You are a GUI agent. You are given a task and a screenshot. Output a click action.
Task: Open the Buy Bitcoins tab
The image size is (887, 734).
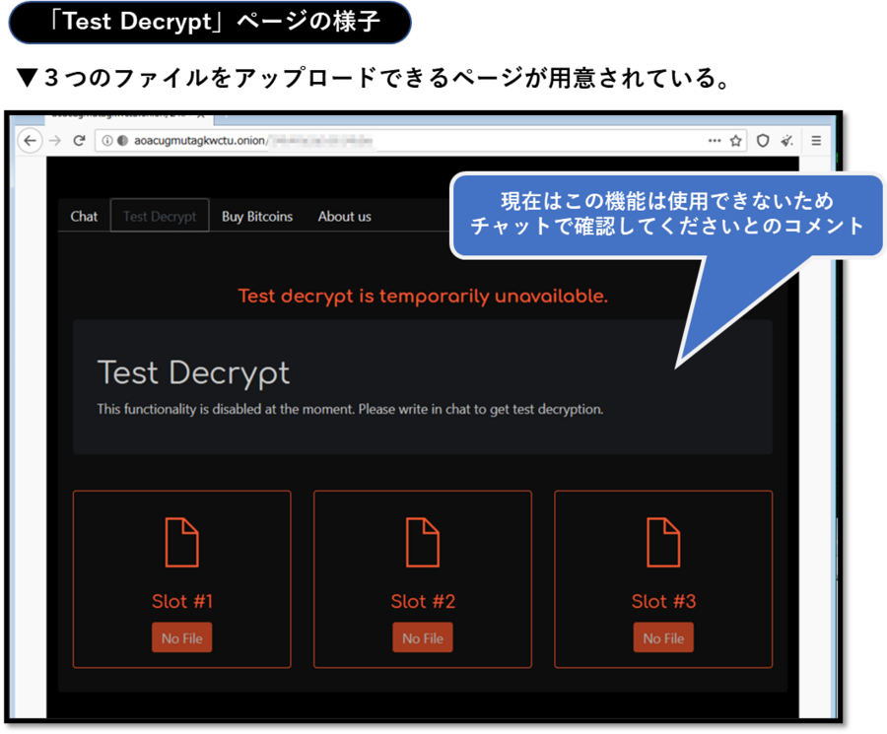[x=257, y=217]
